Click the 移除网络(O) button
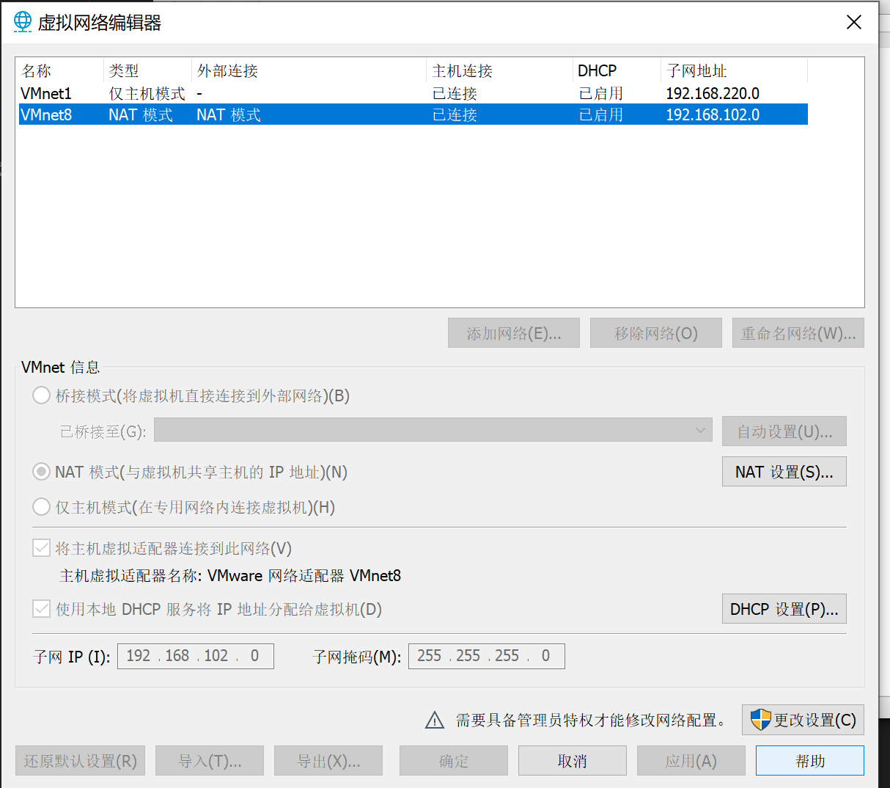This screenshot has width=890, height=788. 656,333
